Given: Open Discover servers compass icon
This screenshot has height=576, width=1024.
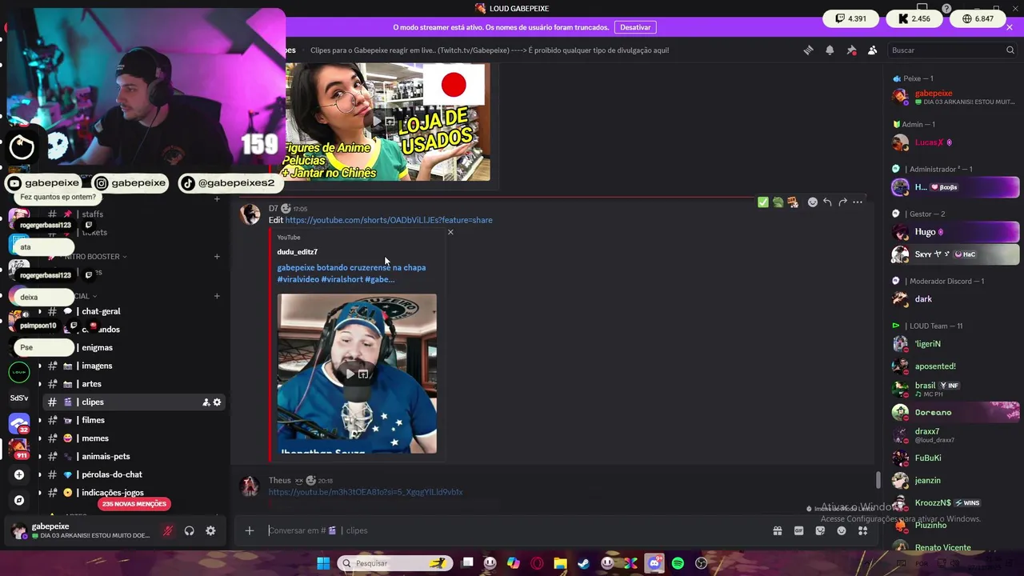Looking at the screenshot, I should [x=19, y=500].
